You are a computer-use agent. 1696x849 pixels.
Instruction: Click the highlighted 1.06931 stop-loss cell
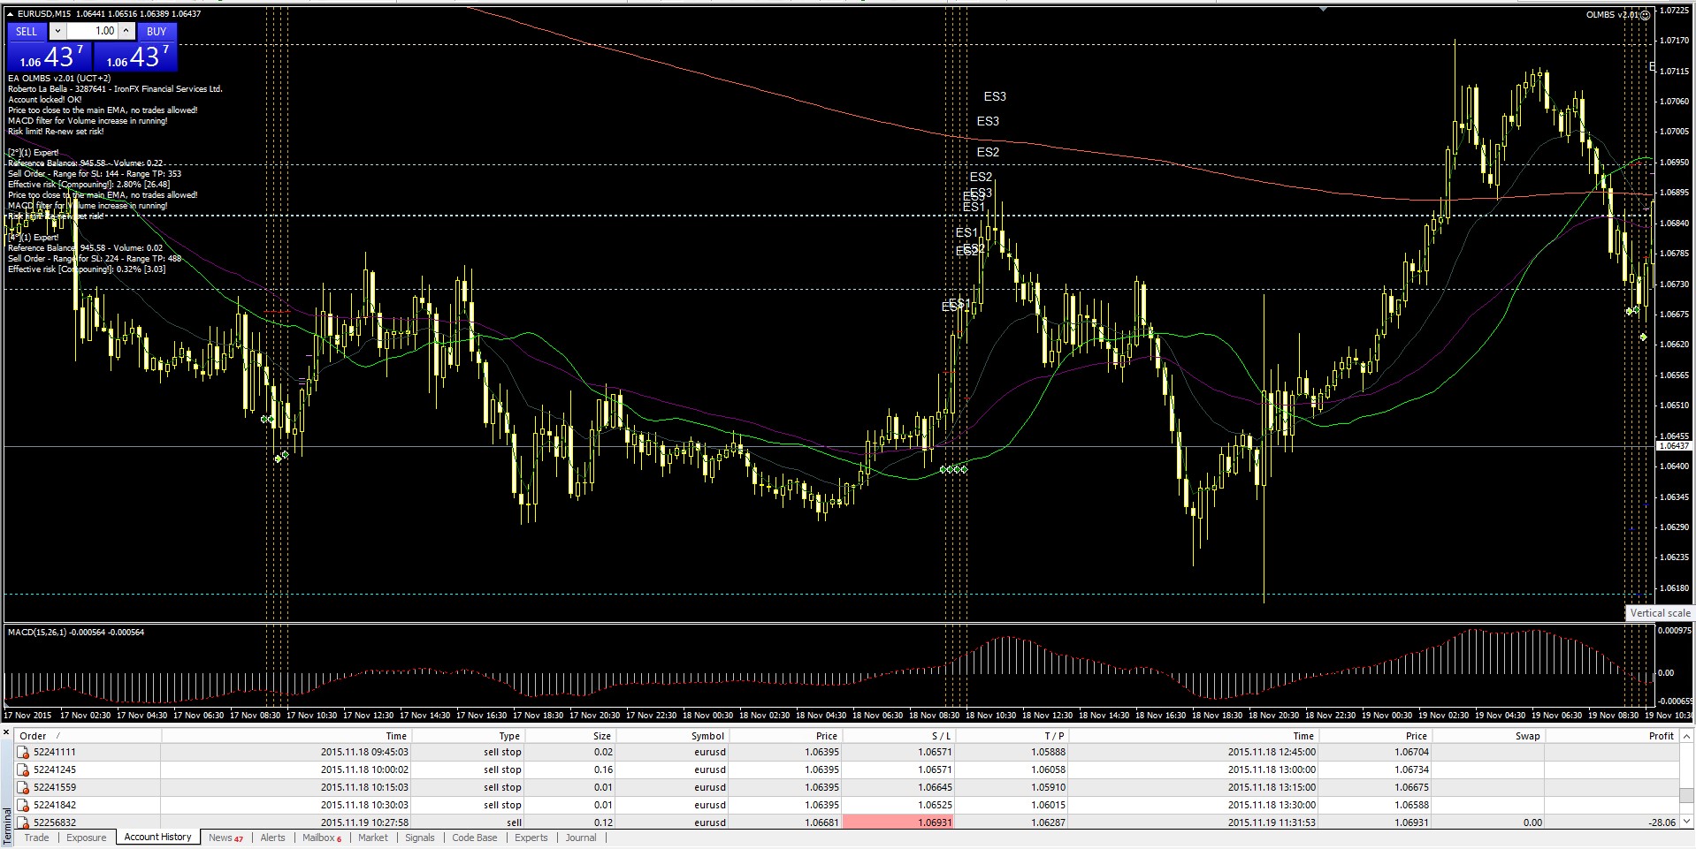pos(898,822)
